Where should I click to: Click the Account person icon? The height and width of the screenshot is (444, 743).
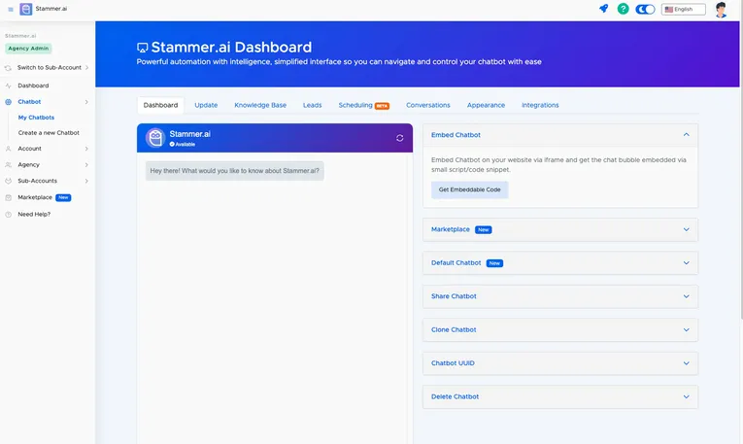pyautogui.click(x=8, y=149)
